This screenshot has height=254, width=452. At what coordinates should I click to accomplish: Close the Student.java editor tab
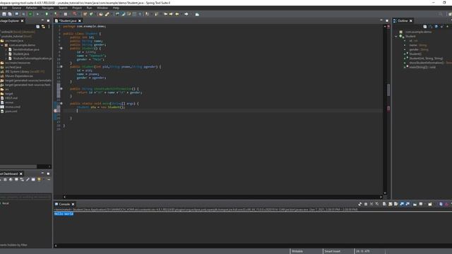(80, 20)
